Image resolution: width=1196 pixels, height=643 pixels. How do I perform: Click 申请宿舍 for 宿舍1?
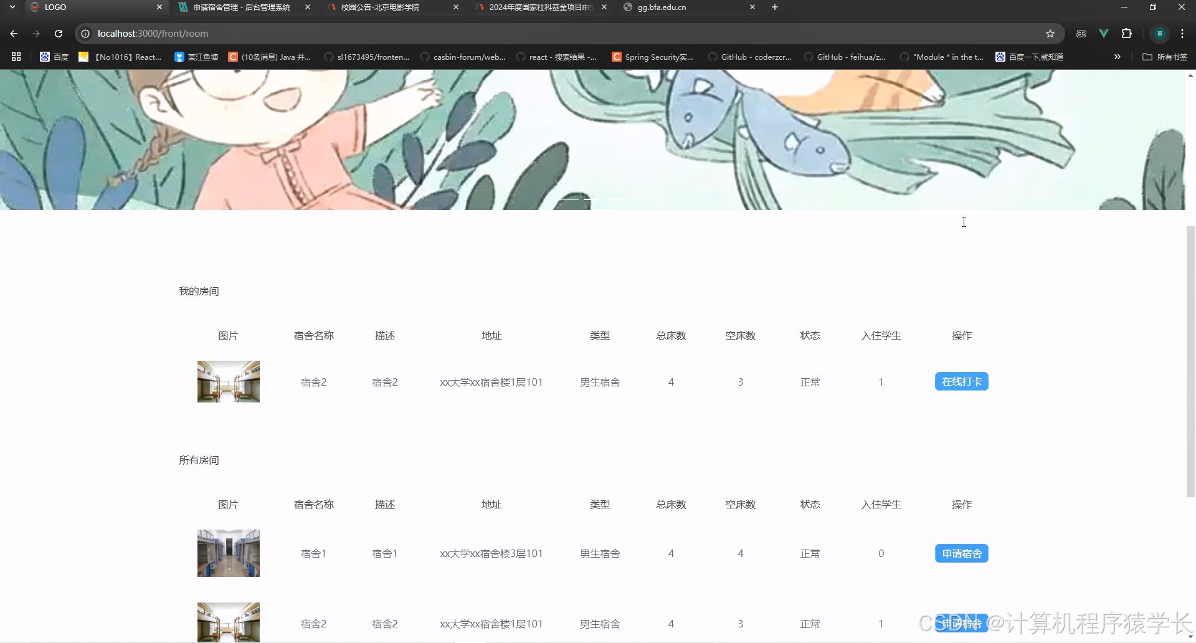[x=961, y=553]
